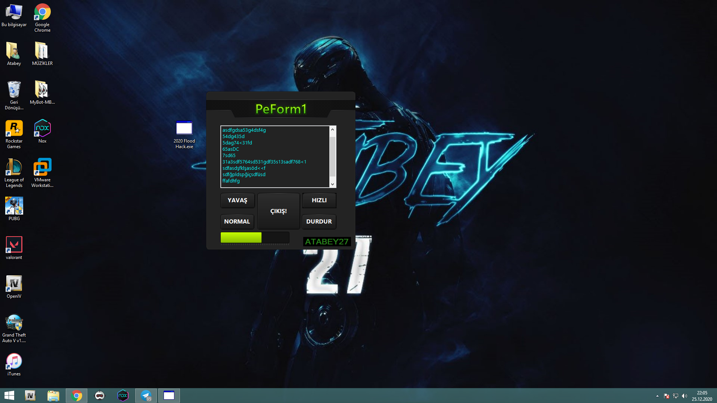Click the DURDUR stop button
The height and width of the screenshot is (403, 717).
click(319, 222)
